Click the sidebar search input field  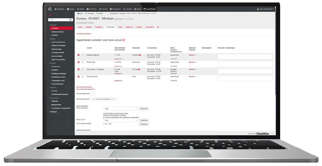click(x=59, y=20)
